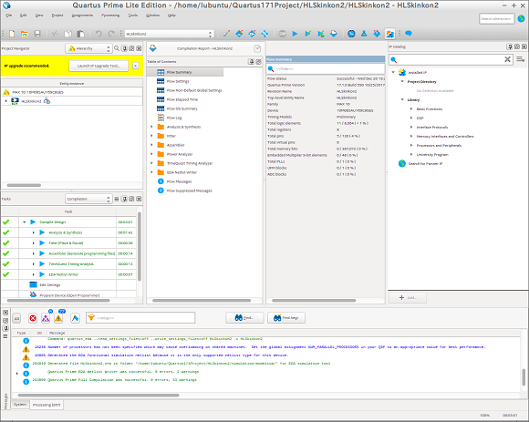The image size is (529, 422).
Task: Open the Project menu
Action: tap(57, 15)
